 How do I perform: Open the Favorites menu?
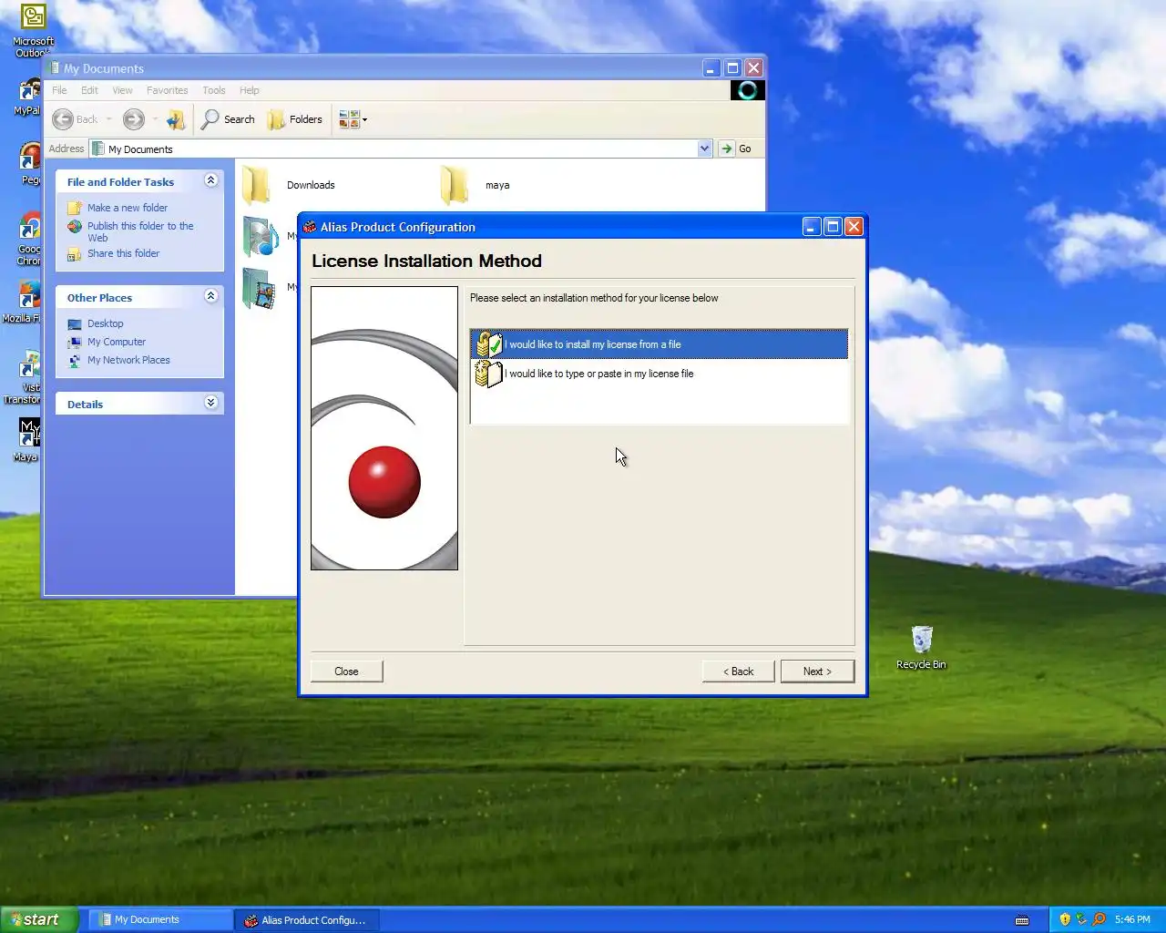point(167,90)
